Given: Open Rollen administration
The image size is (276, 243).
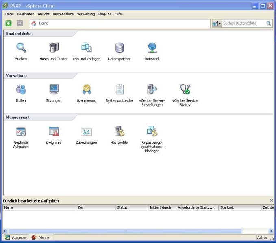Looking at the screenshot, I should [21, 90].
